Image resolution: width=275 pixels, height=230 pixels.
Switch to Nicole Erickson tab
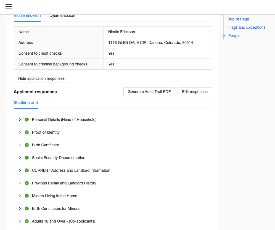point(27,17)
